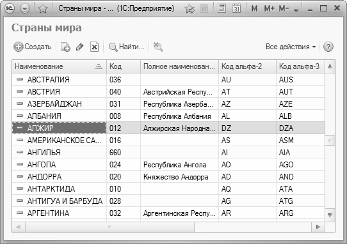Image resolution: width=347 pixels, height=244 pixels.
Task: Open the calendar icon
Action: [x=237, y=8]
